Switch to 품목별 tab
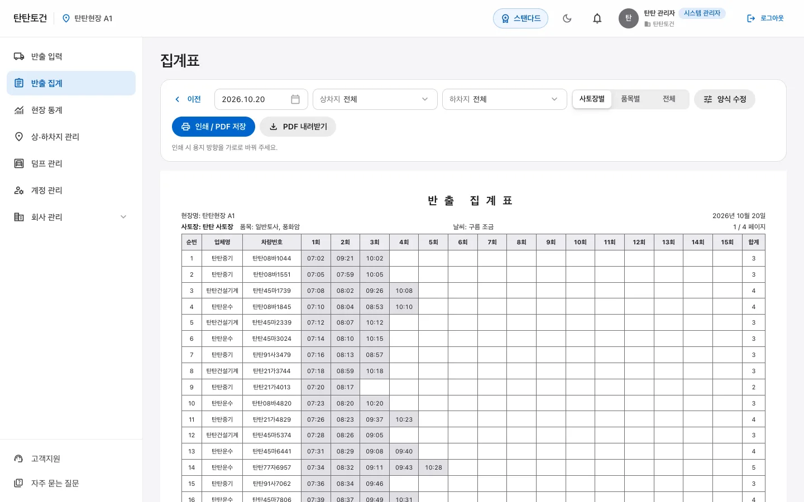The width and height of the screenshot is (804, 502). pyautogui.click(x=630, y=99)
